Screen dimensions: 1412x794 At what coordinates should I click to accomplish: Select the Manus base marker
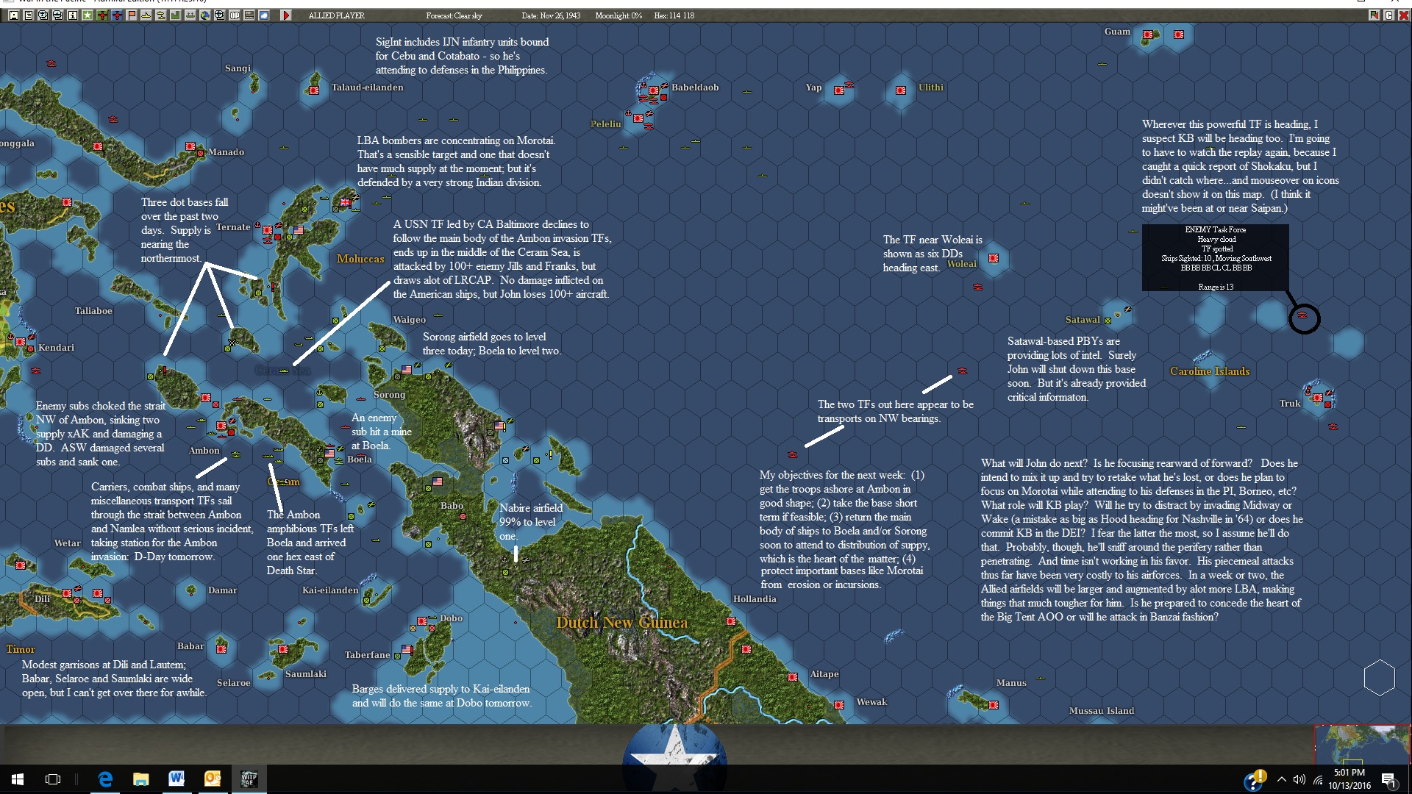[x=994, y=705]
